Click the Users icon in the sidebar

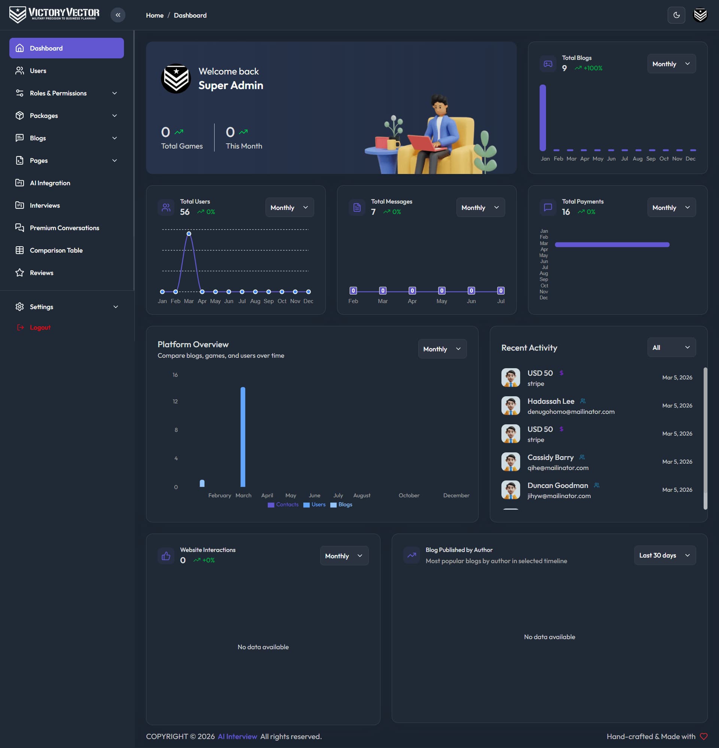tap(19, 71)
